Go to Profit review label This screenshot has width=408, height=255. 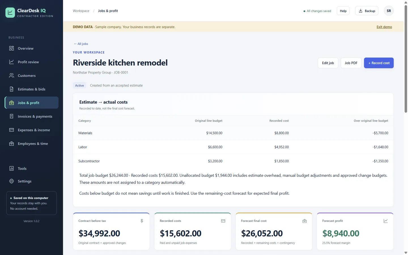pos(28,62)
